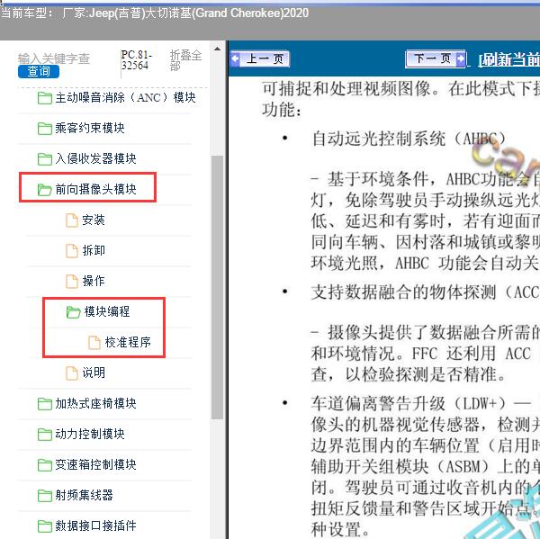Viewport: 540px width, 539px height.
Task: Collapse the open folder icon of 模块编程
Action: [x=74, y=312]
